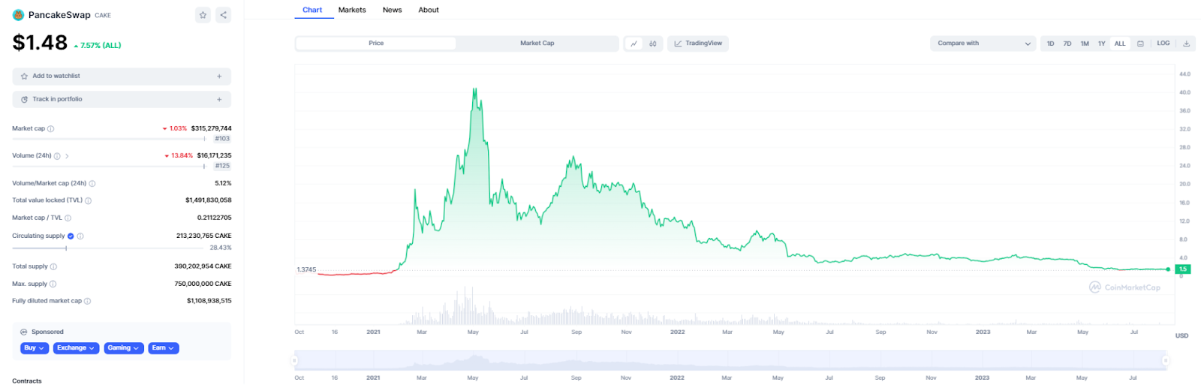Click plus icon on Add to watchlist
This screenshot has height=385, width=1201.
click(219, 77)
